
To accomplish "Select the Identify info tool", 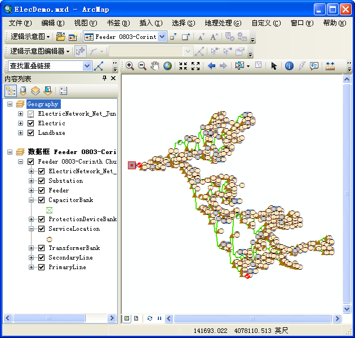I will tap(289, 66).
